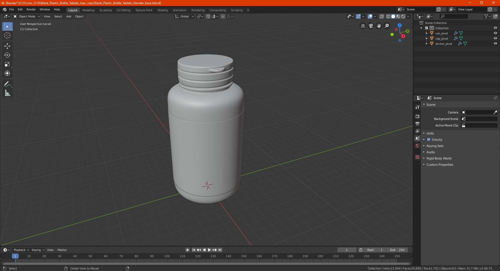Open the Marker menu in timeline

(x=62, y=250)
